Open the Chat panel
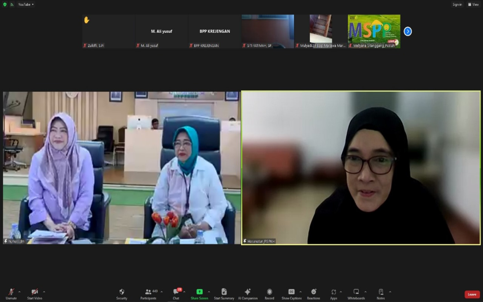This screenshot has width=483, height=302. 176,294
